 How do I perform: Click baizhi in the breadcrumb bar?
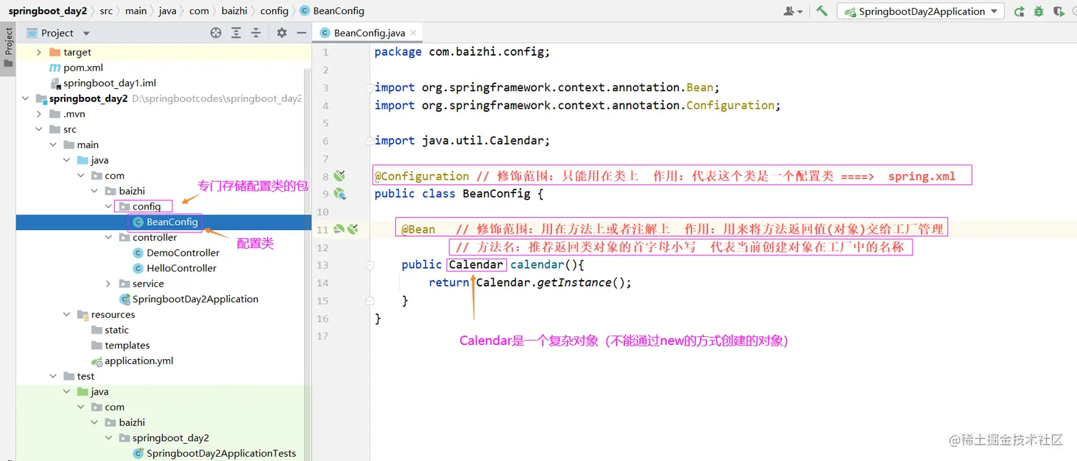pos(235,11)
